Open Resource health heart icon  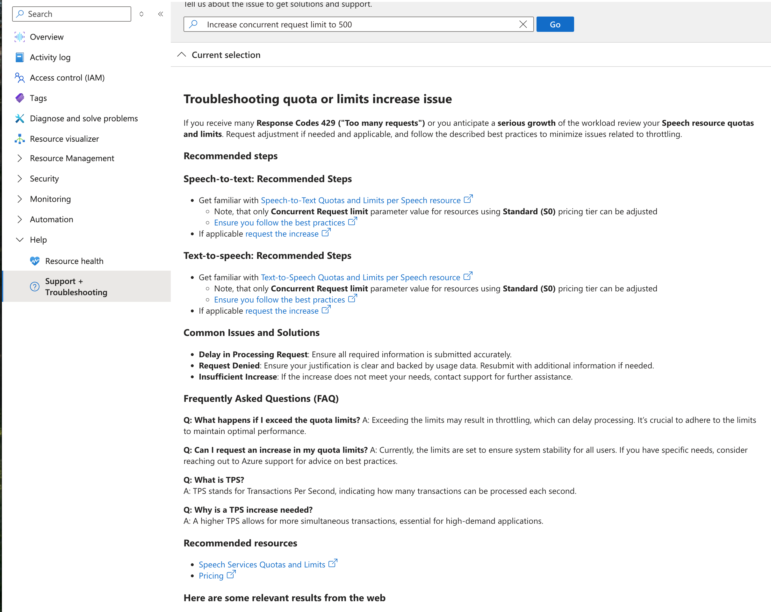coord(35,261)
